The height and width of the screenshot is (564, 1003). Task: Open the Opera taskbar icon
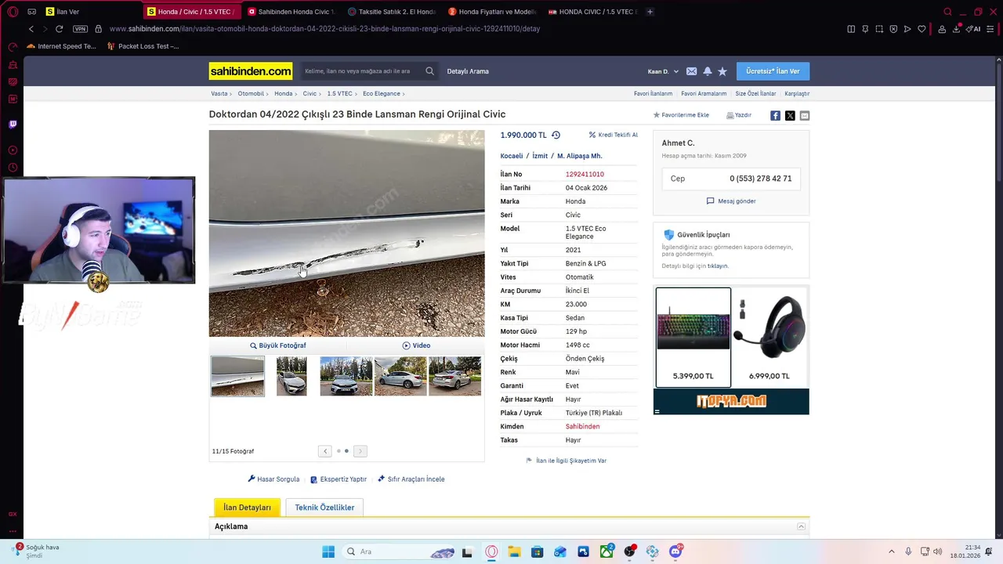[491, 551]
